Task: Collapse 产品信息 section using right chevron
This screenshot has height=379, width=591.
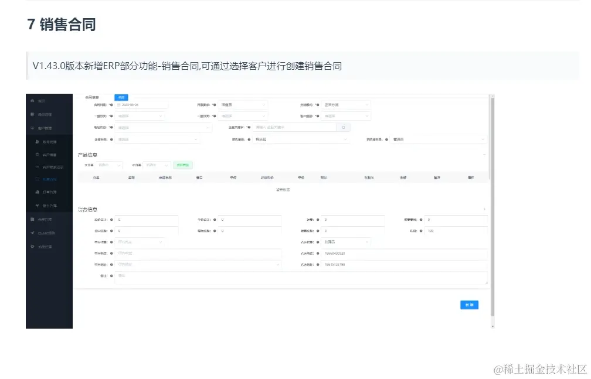Action: [484, 155]
